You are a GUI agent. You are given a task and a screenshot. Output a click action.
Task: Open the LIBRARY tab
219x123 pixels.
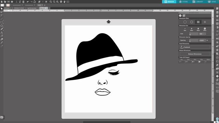[198, 2]
